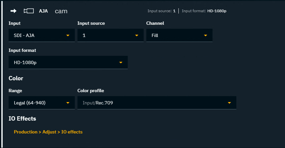
Task: Click the yellow arrow of Color profile dropdown
Action: [229, 103]
